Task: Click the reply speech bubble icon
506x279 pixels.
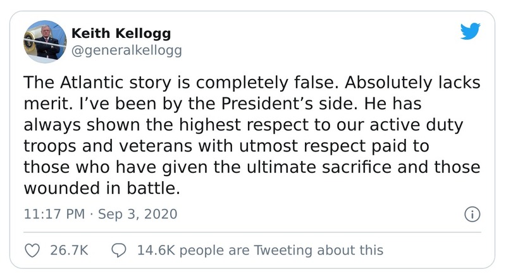Action: (x=118, y=250)
